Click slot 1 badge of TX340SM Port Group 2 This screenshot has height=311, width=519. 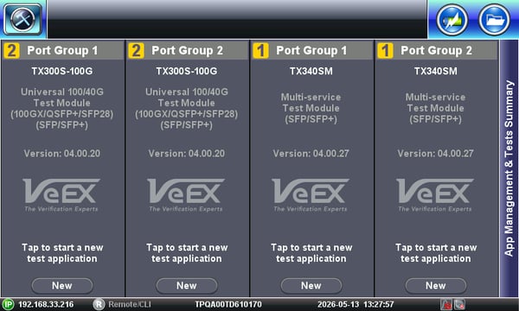pos(385,51)
